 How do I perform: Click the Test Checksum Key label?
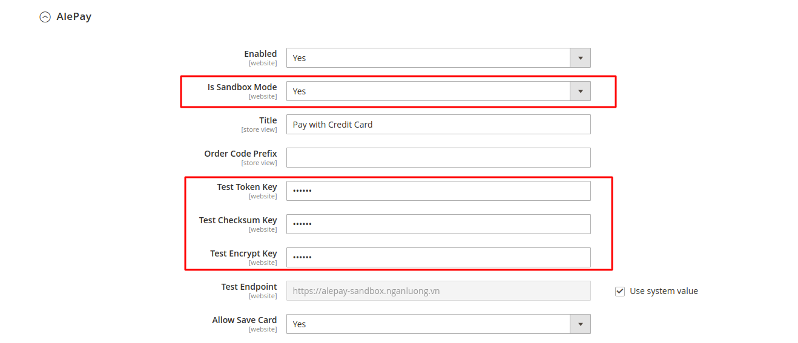pyautogui.click(x=238, y=220)
